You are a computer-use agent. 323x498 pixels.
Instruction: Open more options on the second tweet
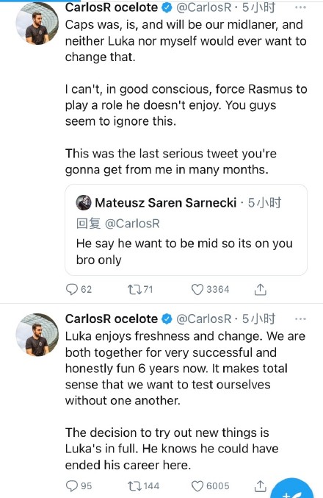click(x=300, y=319)
